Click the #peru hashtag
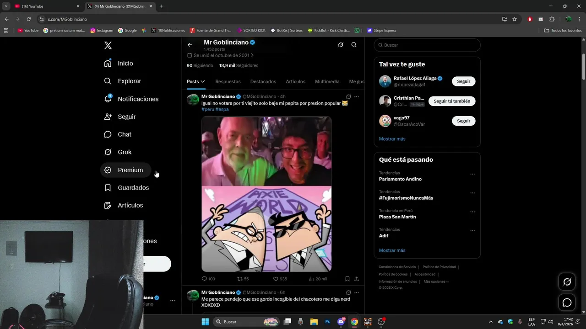Image resolution: width=586 pixels, height=329 pixels. pyautogui.click(x=208, y=110)
